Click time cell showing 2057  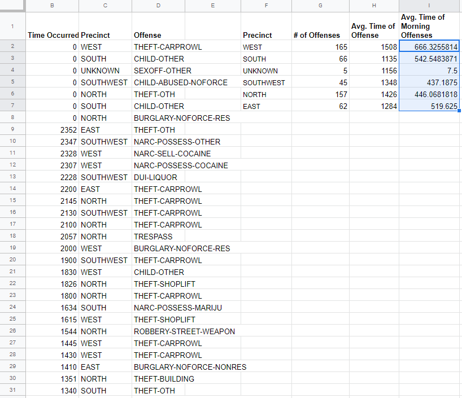(52, 235)
